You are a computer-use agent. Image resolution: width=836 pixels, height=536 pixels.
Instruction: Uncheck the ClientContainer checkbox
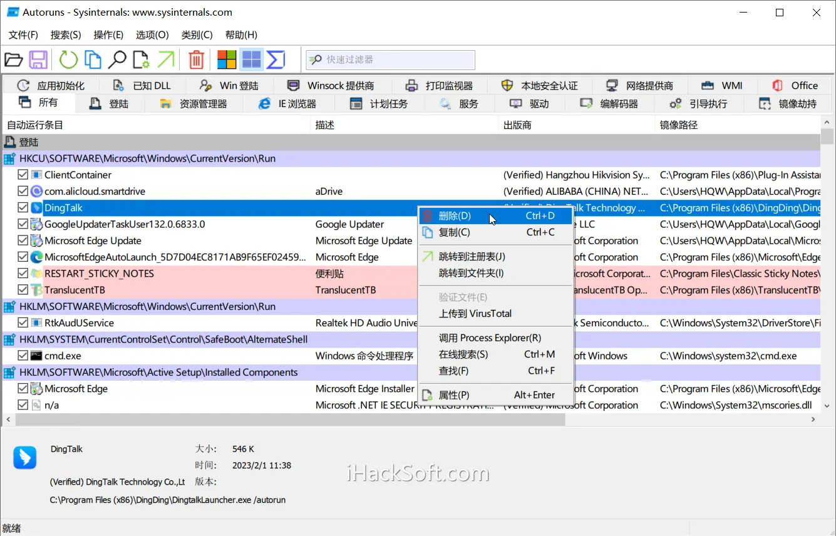[x=23, y=175]
